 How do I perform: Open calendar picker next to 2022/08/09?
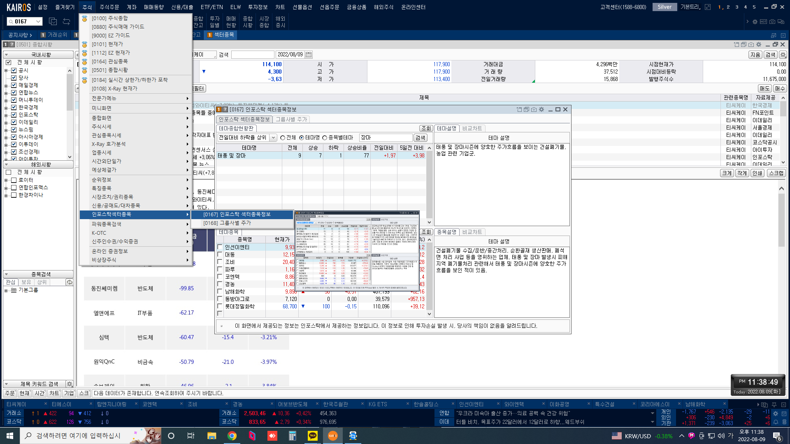(x=309, y=55)
